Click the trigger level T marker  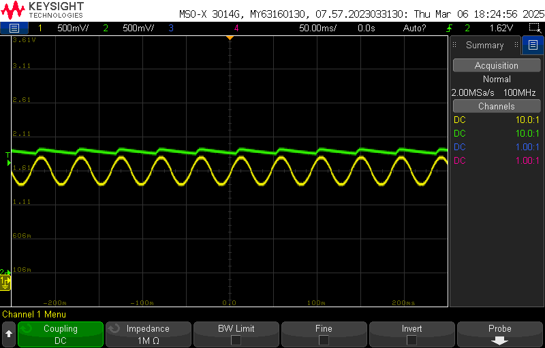click(7, 156)
